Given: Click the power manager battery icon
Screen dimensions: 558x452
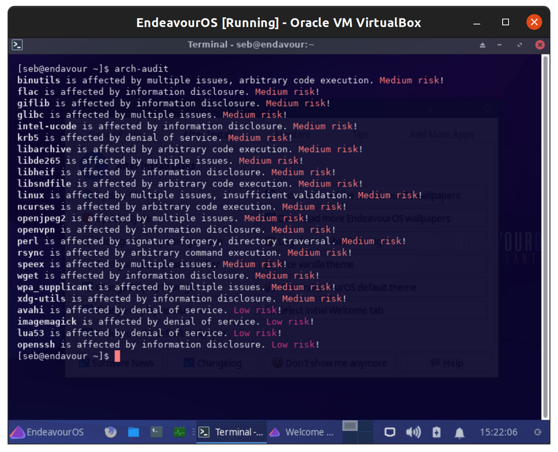Looking at the screenshot, I should pyautogui.click(x=436, y=432).
